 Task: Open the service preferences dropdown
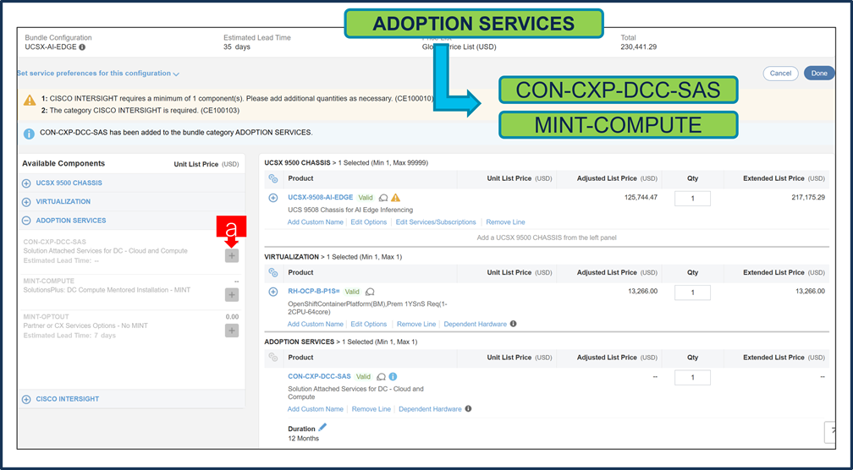98,74
